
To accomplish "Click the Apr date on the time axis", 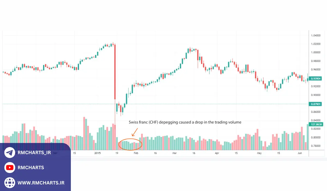I will tap(217, 153).
